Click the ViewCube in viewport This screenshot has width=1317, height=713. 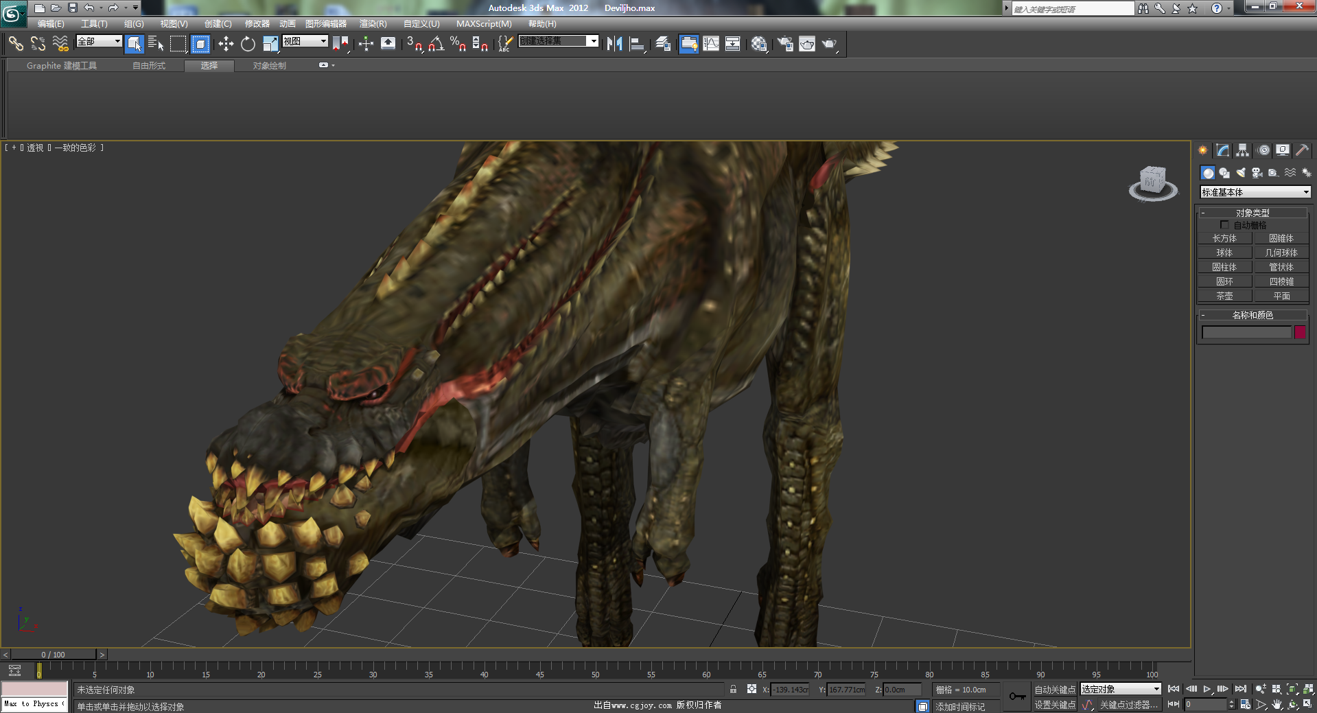1153,183
